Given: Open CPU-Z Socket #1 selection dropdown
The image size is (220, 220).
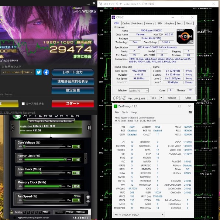Looking at the screenshot, I should click(139, 90).
